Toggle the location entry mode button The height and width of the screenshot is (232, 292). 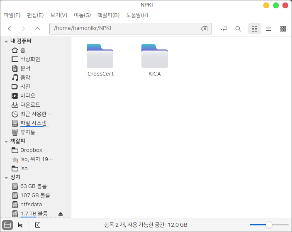click(x=224, y=29)
